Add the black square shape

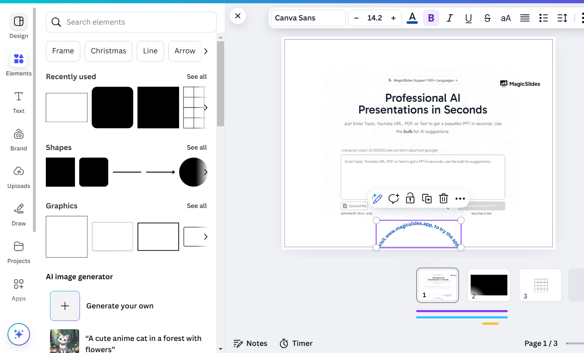click(60, 172)
